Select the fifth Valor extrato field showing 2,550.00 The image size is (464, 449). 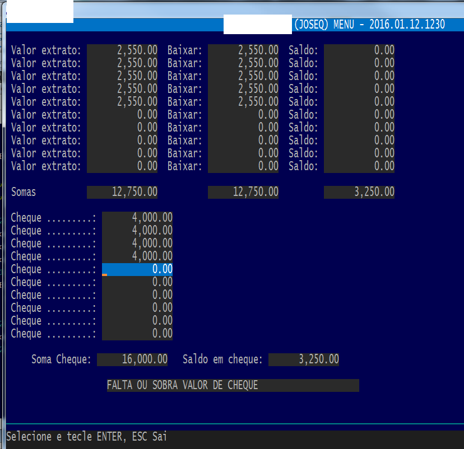click(x=122, y=101)
